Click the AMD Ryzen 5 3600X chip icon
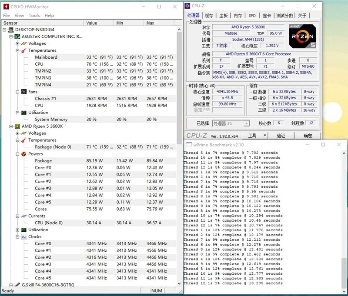348x296 pixels. [x=17, y=126]
